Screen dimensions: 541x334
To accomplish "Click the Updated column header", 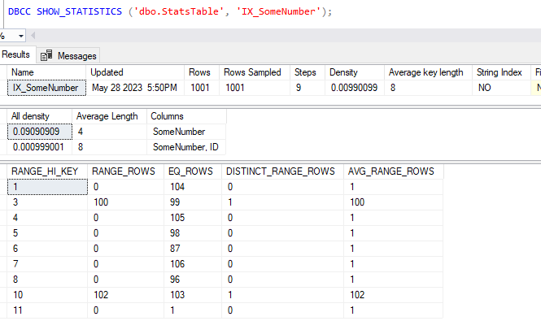I will [x=107, y=72].
